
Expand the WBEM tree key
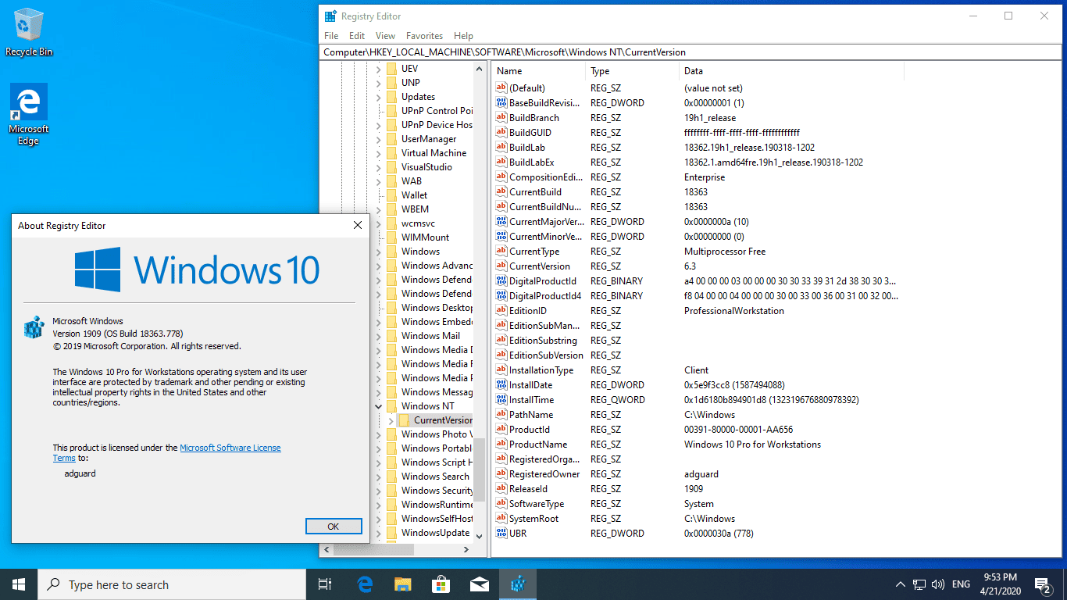point(379,209)
